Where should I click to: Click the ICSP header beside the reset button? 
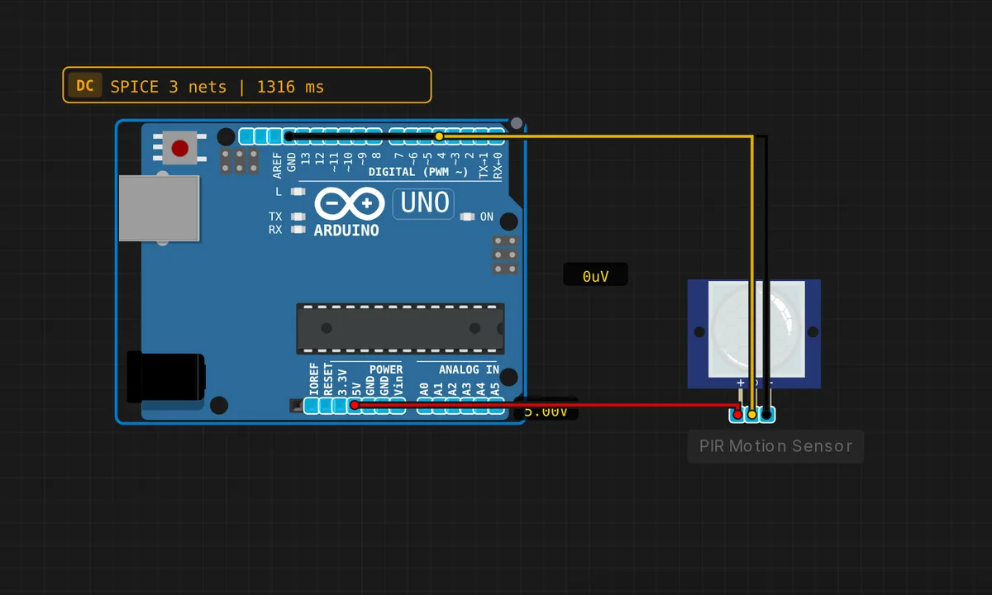240,160
